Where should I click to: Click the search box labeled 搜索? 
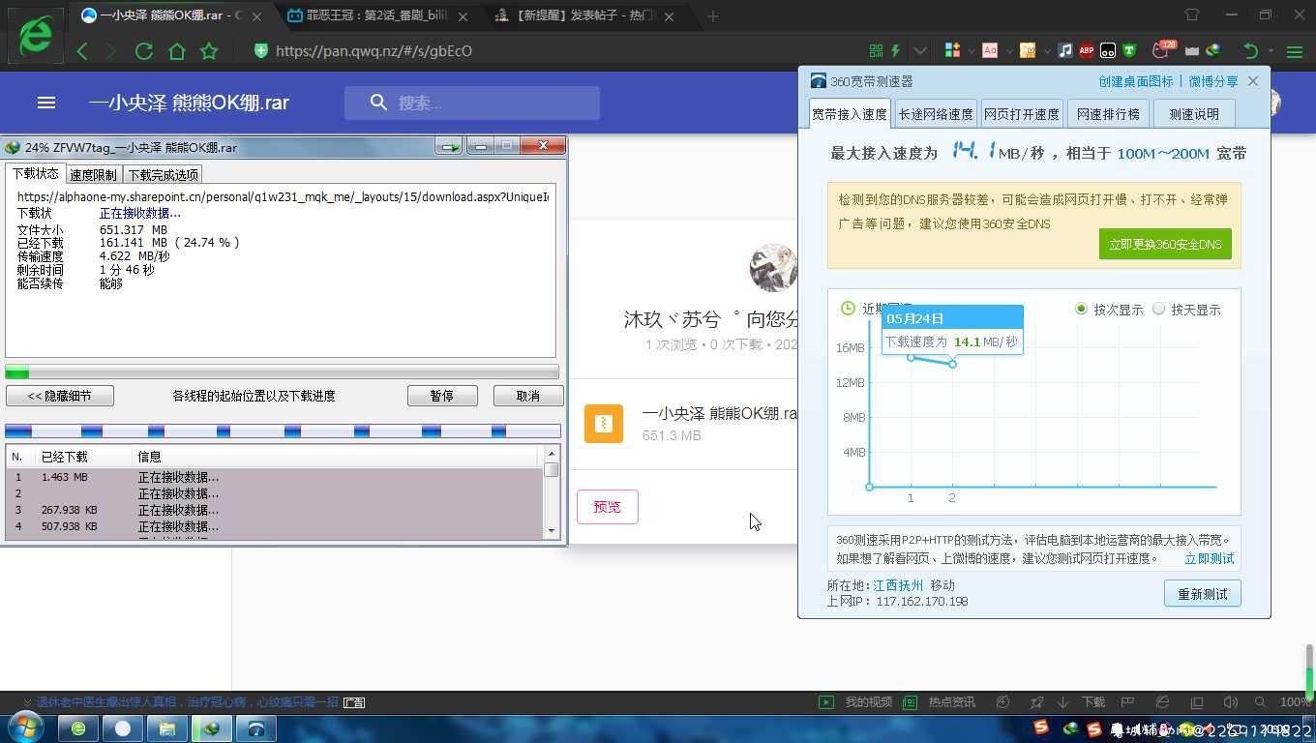pyautogui.click(x=472, y=103)
